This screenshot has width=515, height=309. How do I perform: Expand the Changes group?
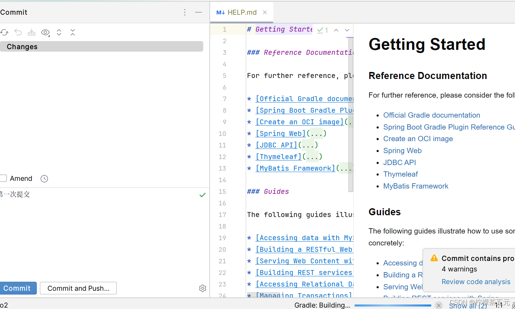tap(22, 47)
